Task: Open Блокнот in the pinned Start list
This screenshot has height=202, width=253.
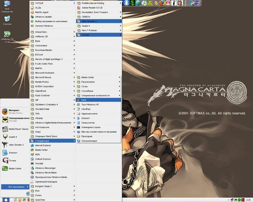Action: pyautogui.click(x=15, y=153)
